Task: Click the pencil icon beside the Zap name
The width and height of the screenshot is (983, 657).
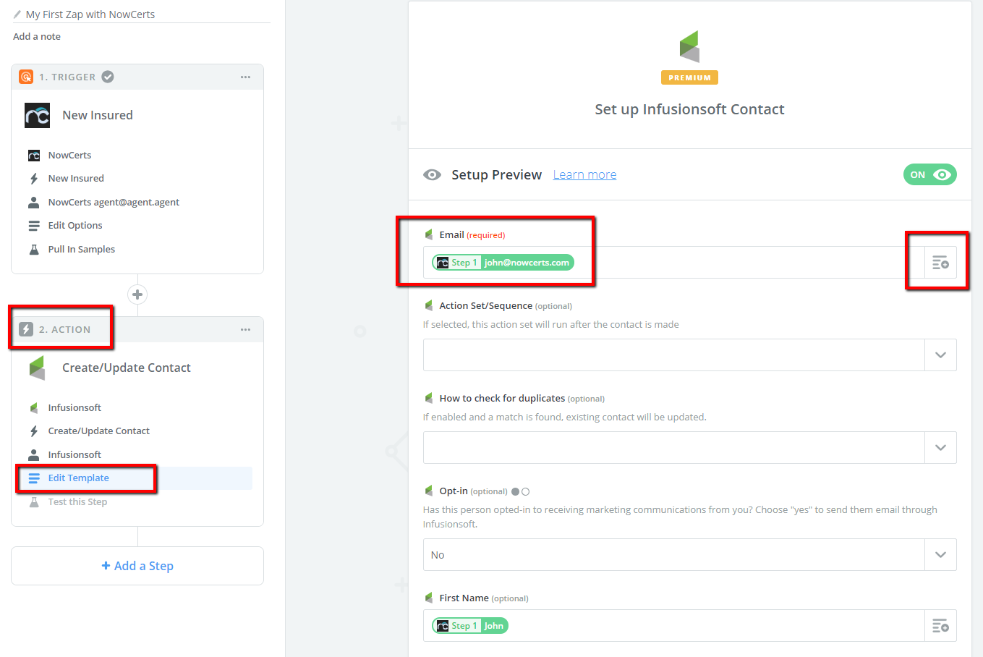Action: 17,14
